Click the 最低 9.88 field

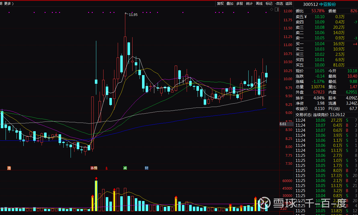click(x=342, y=82)
